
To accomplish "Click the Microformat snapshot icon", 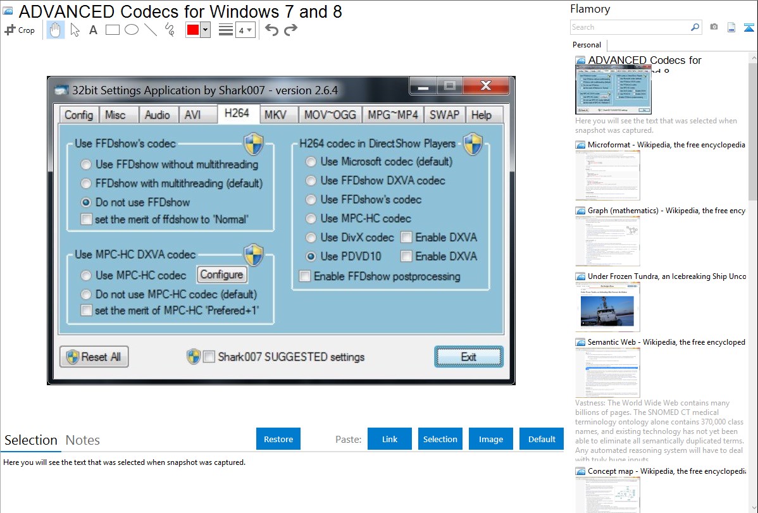I will pos(580,145).
